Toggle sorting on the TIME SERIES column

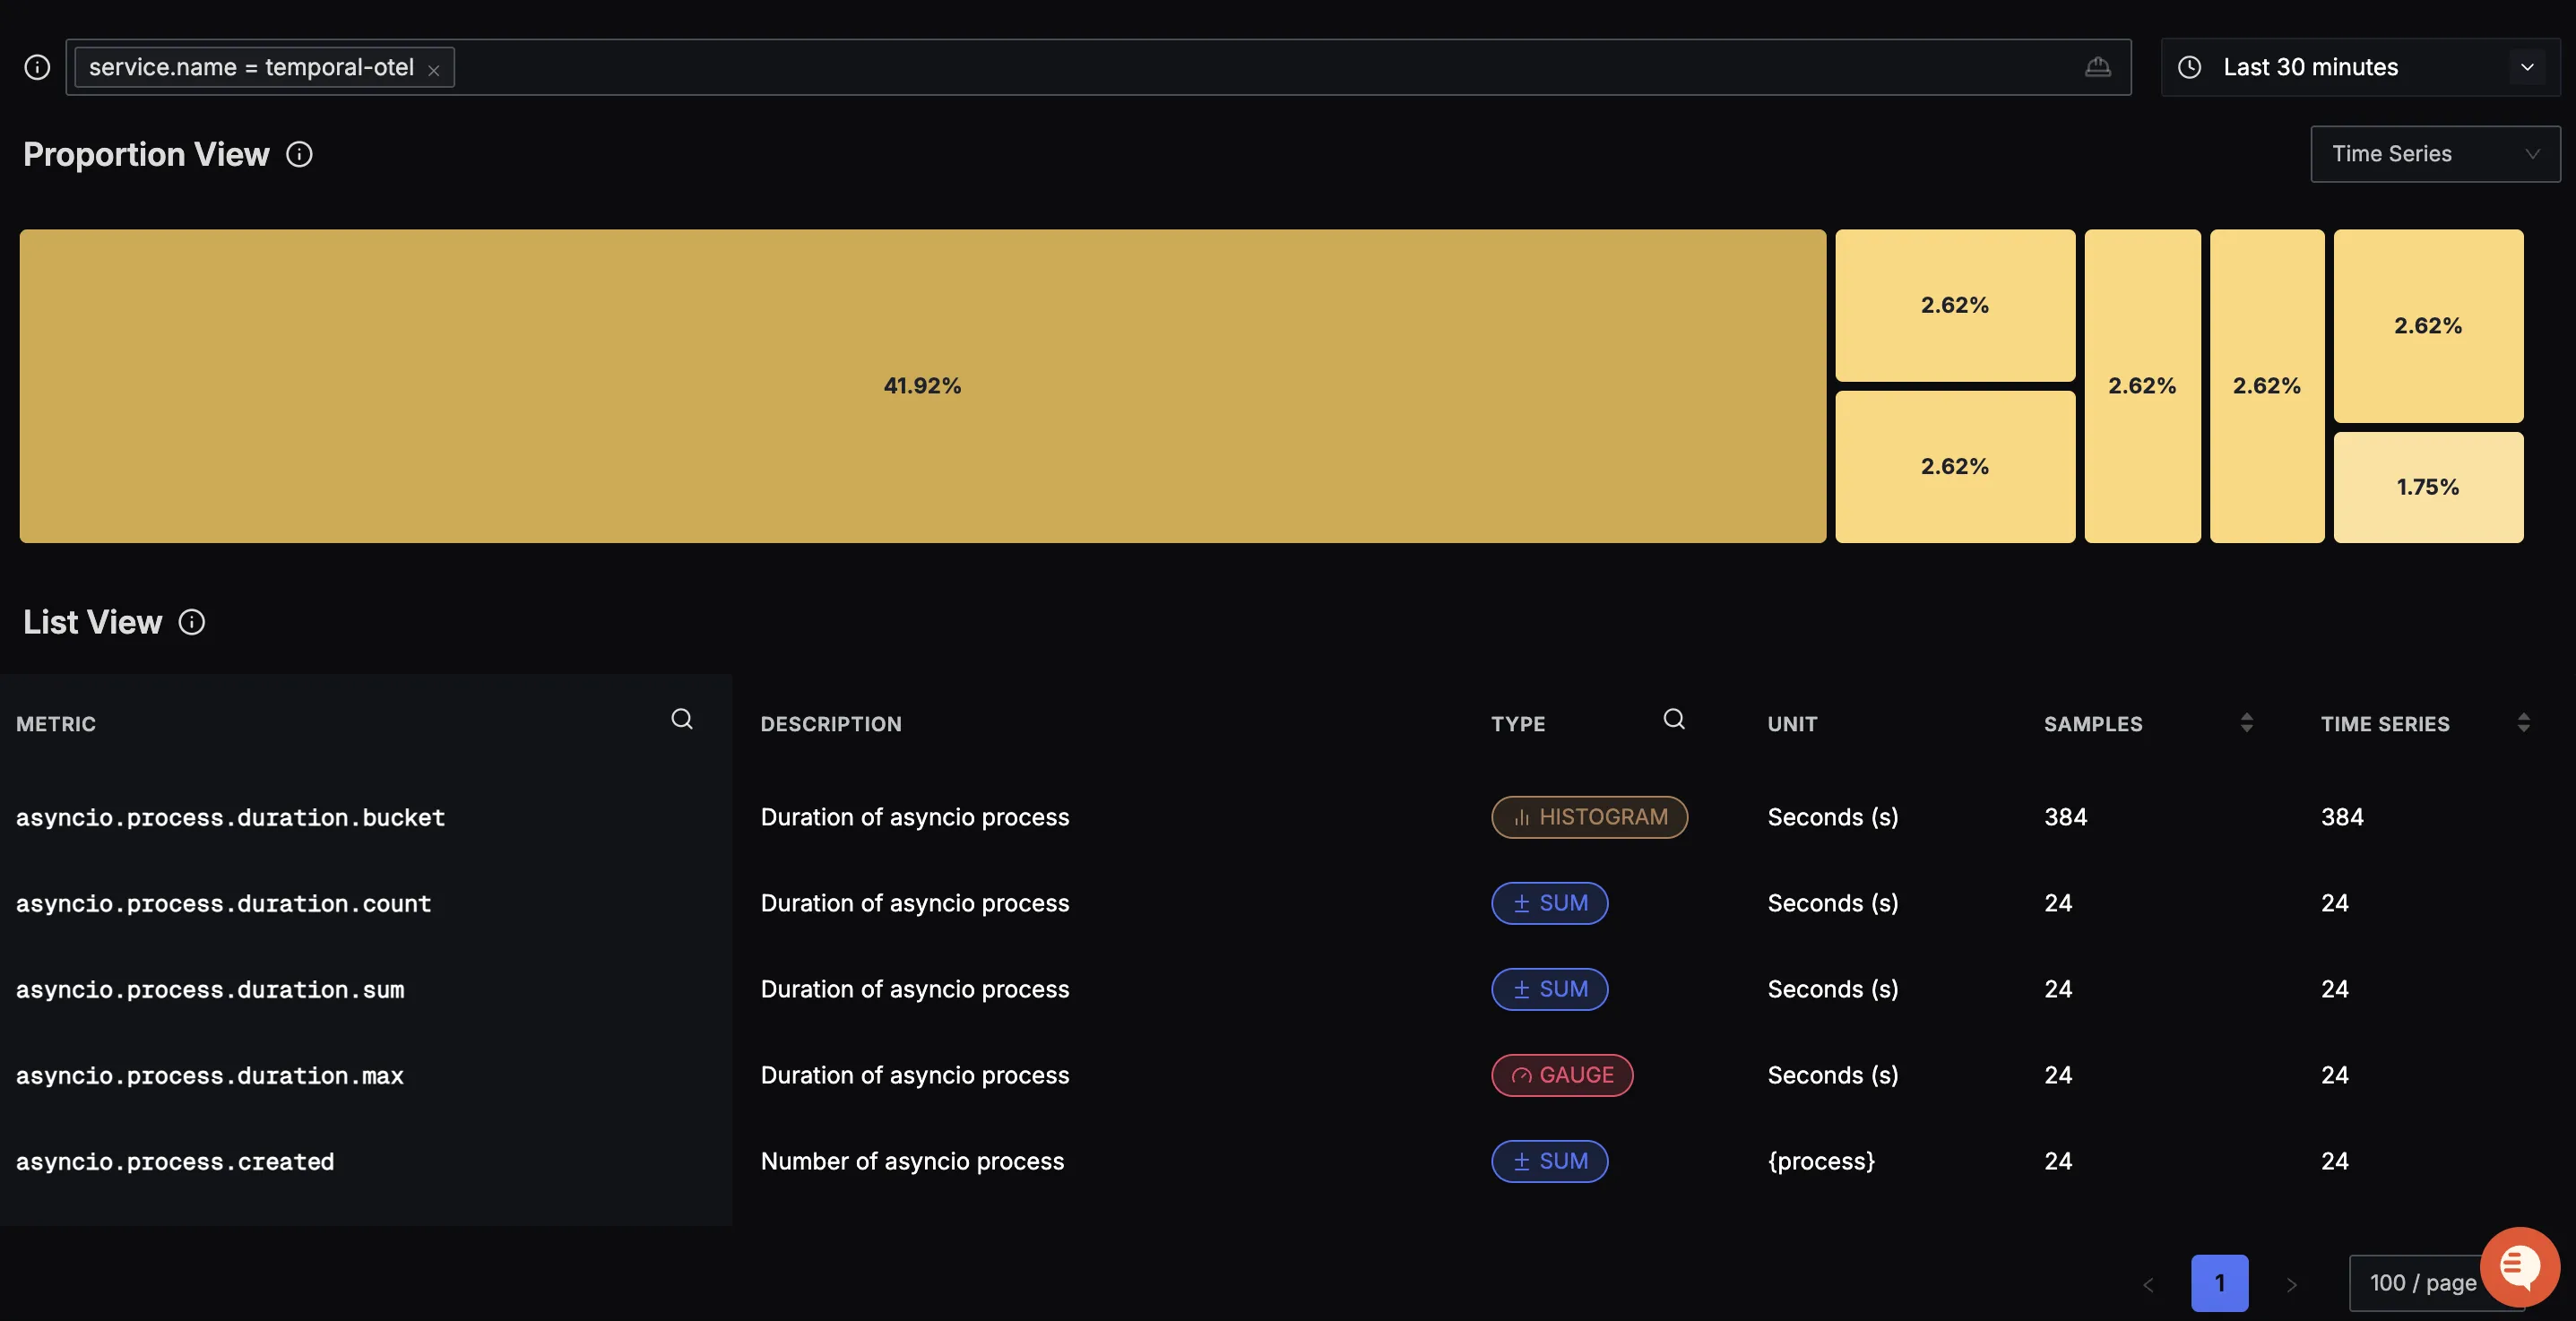pyautogui.click(x=2524, y=723)
